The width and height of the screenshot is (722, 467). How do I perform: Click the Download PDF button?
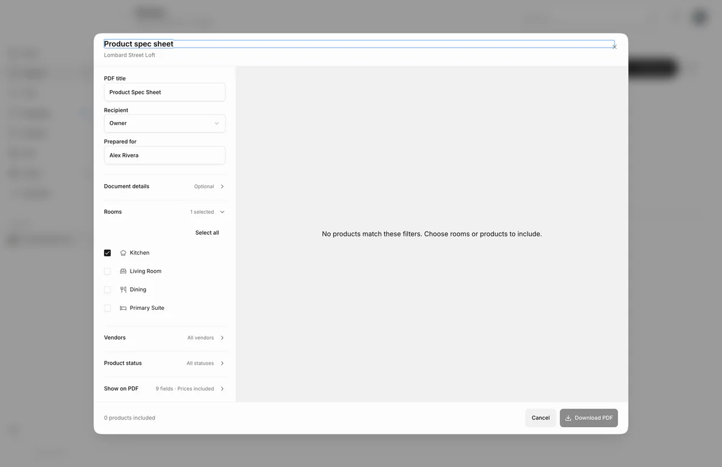[x=588, y=418]
